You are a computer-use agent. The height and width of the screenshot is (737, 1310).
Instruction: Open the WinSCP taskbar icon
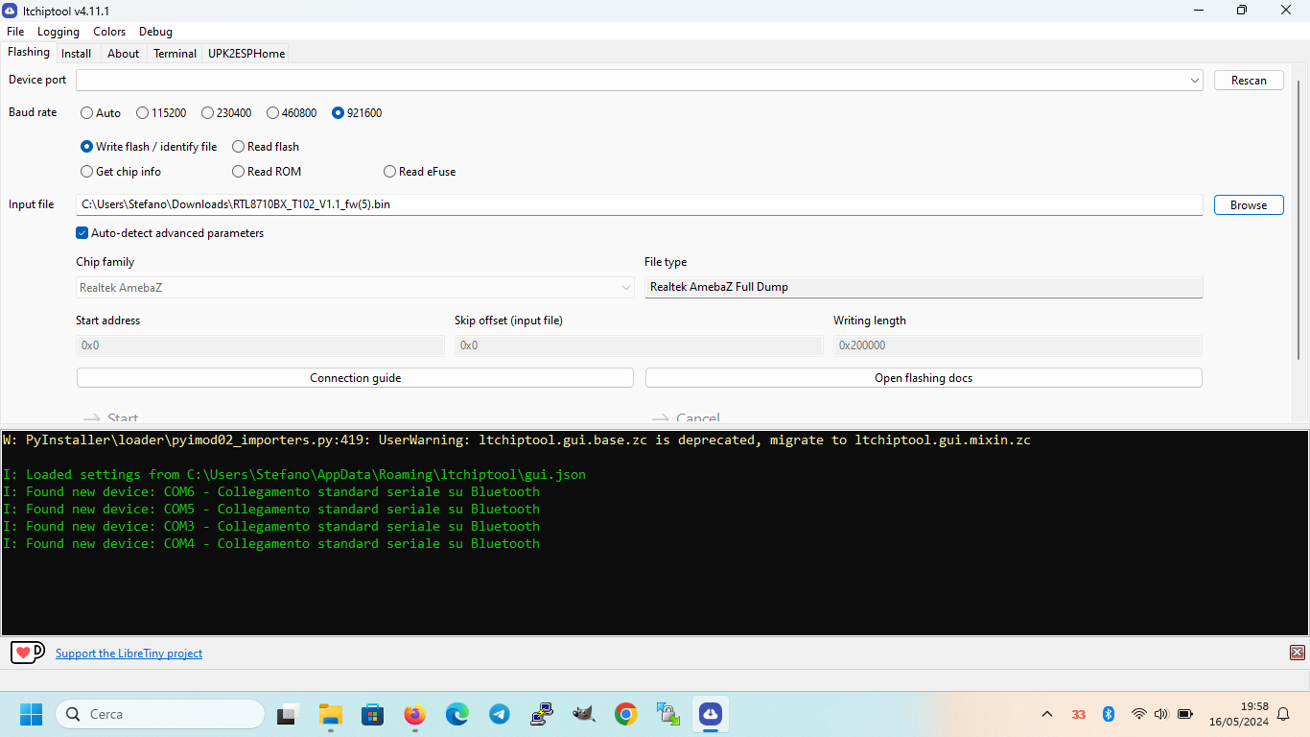(x=667, y=714)
